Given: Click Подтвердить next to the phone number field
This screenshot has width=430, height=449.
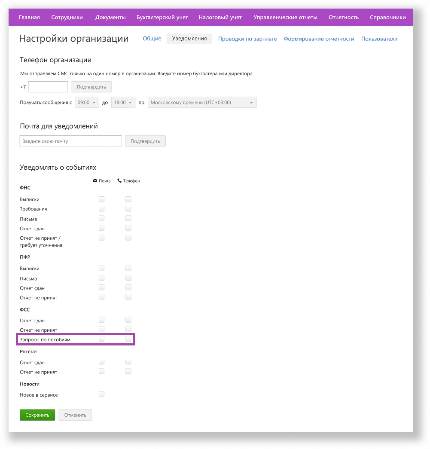Looking at the screenshot, I should (x=91, y=87).
